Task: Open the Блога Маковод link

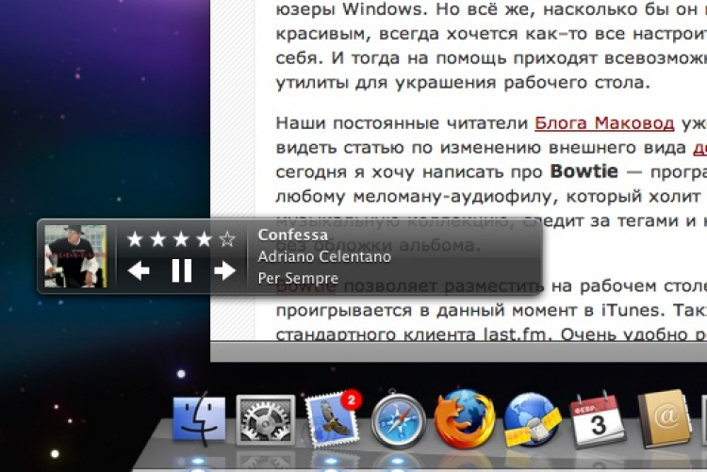Action: [604, 123]
